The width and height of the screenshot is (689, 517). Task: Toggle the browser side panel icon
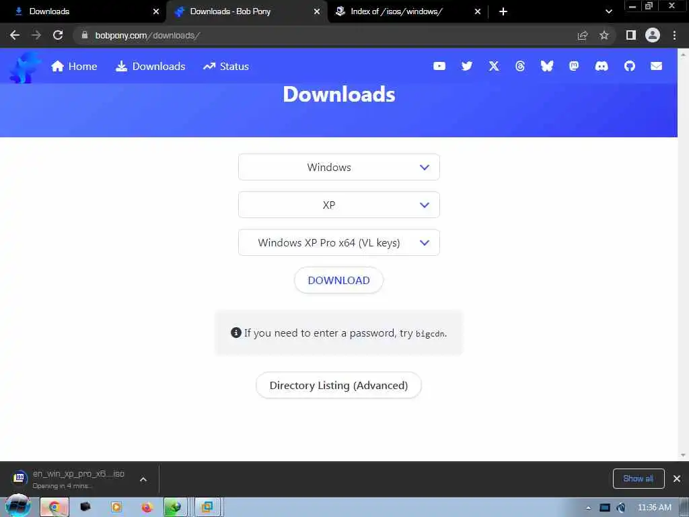pos(631,35)
